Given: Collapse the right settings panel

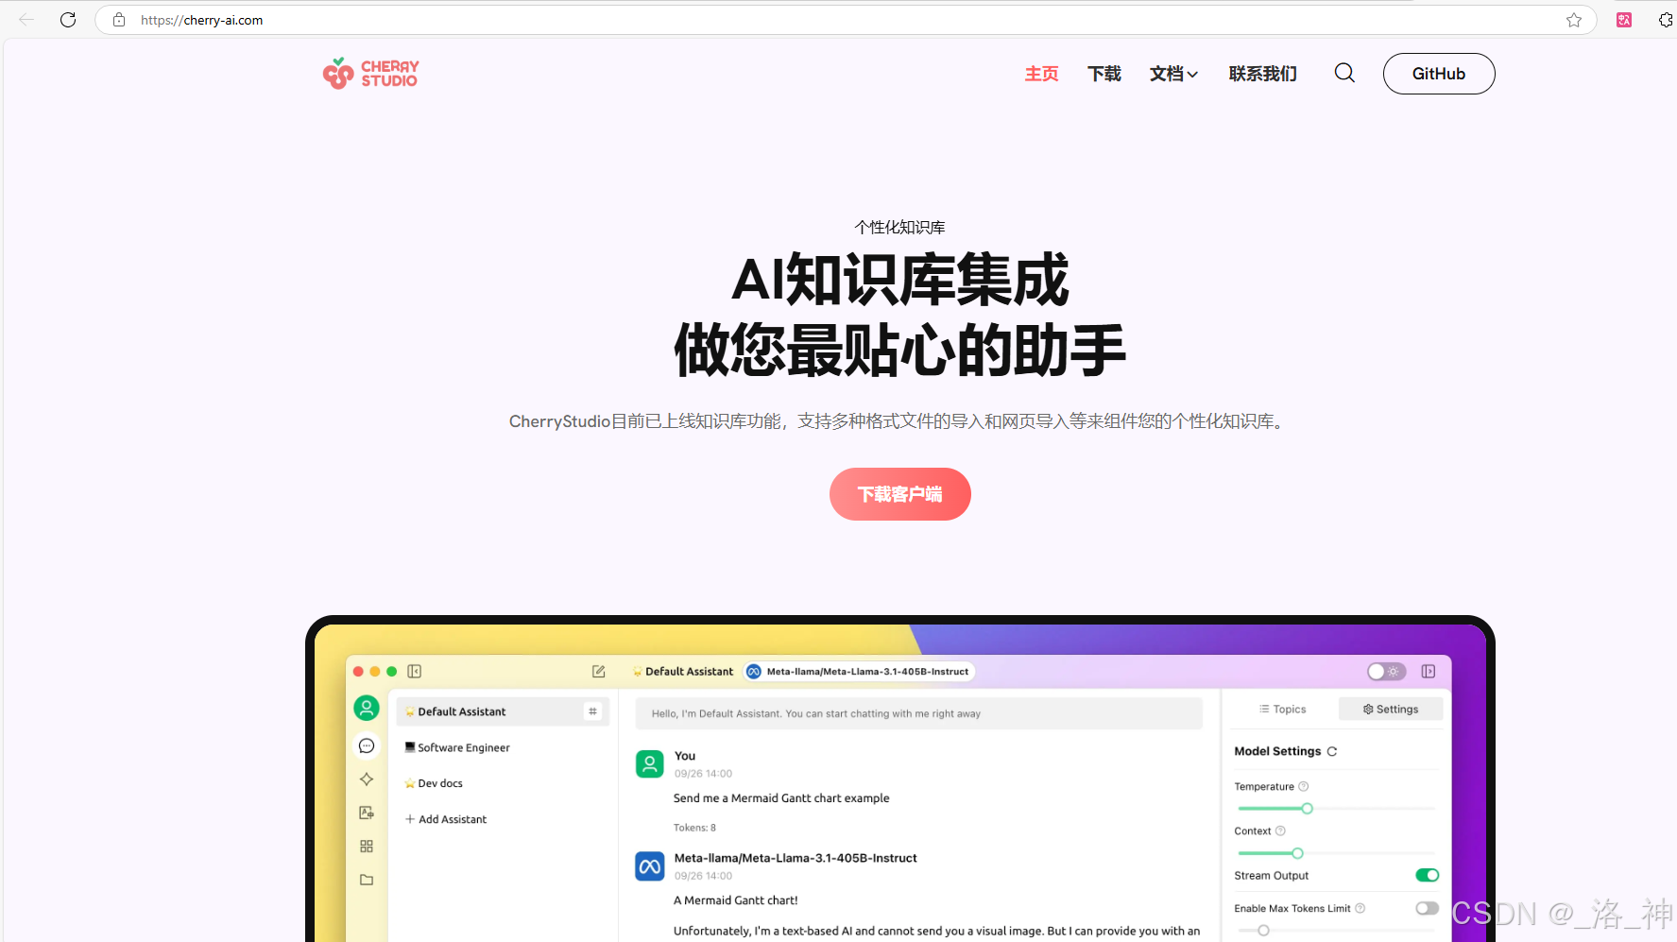Looking at the screenshot, I should point(1428,671).
